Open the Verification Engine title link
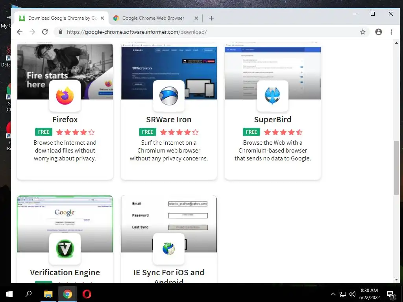Viewport: 403px width, 302px height. (65, 272)
